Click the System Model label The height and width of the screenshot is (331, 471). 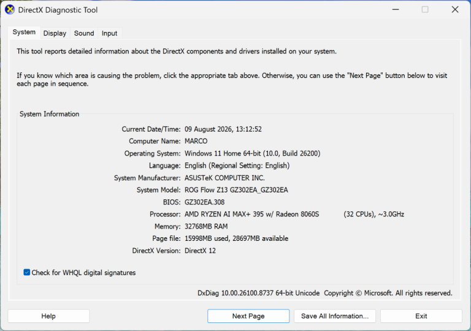tap(159, 190)
